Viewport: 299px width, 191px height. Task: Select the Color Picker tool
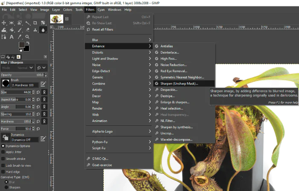click(x=20, y=37)
